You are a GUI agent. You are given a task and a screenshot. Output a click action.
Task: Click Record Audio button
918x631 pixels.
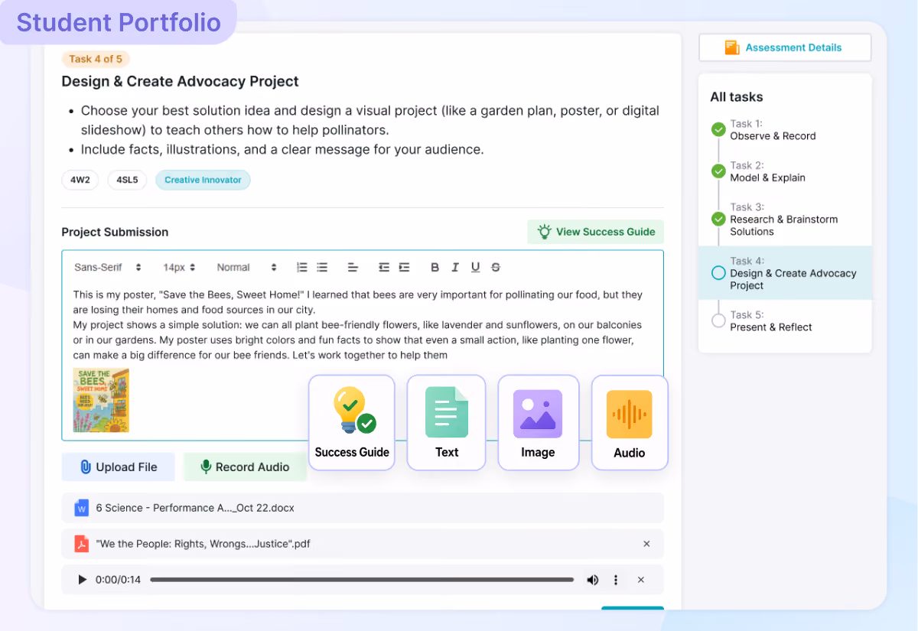[x=245, y=467]
